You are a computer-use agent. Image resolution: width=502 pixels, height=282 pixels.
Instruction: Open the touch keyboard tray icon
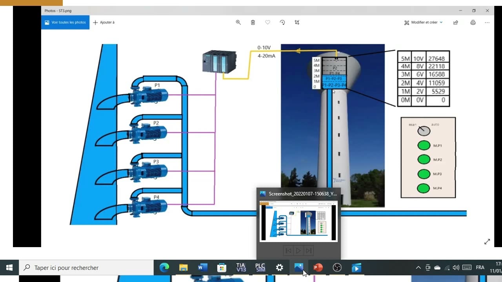(x=467, y=268)
